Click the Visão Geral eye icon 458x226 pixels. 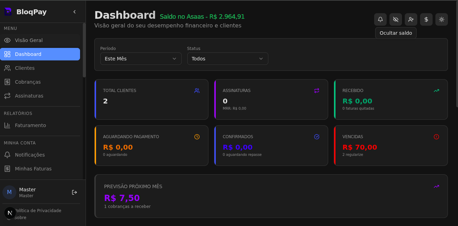click(7, 40)
